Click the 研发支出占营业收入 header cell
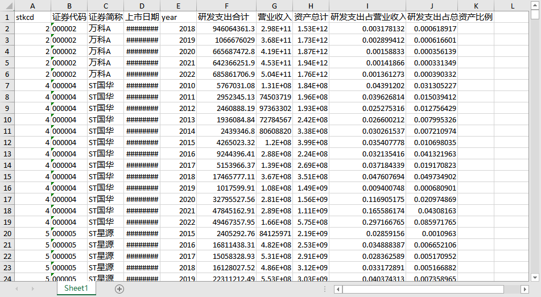The image size is (541, 297). coord(367,17)
